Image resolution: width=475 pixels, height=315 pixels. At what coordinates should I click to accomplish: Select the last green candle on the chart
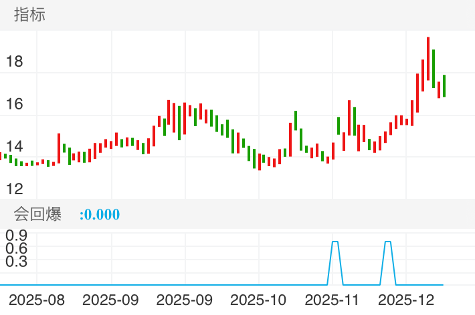[x=444, y=85]
